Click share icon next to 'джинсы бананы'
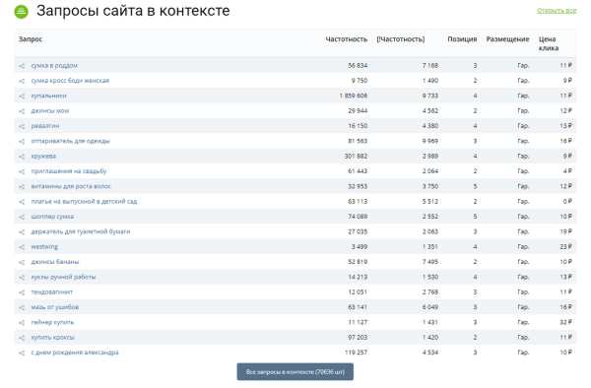Viewport: 591px width, 388px height. coord(22,262)
